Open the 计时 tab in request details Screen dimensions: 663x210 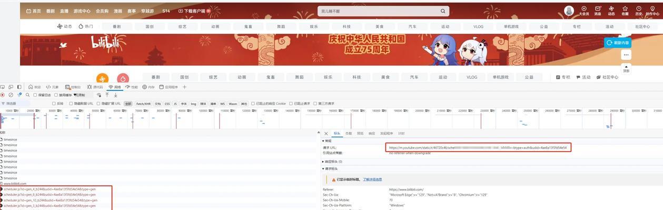pyautogui.click(x=401, y=134)
